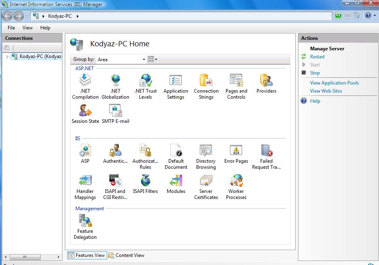379x265 pixels.
Task: Open .NET Trust Levels feature
Action: pos(145,87)
